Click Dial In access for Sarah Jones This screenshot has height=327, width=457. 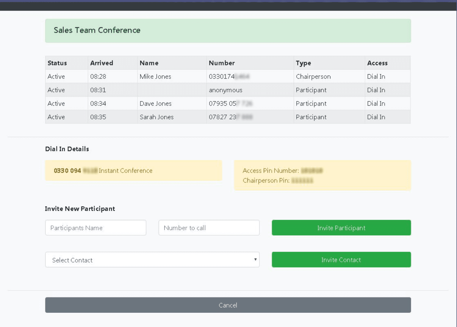pos(376,117)
